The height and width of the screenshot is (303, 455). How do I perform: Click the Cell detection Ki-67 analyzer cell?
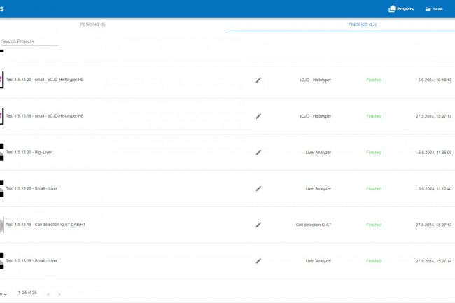click(x=314, y=225)
